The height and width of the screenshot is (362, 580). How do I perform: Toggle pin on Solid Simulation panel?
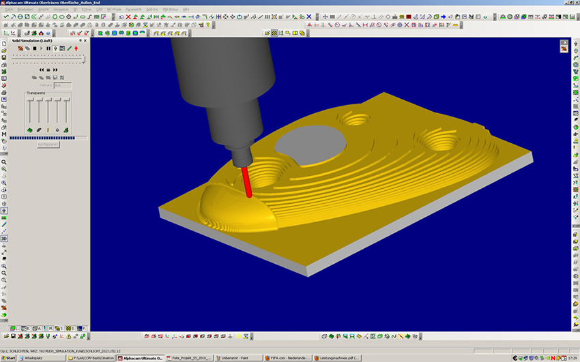coord(79,41)
